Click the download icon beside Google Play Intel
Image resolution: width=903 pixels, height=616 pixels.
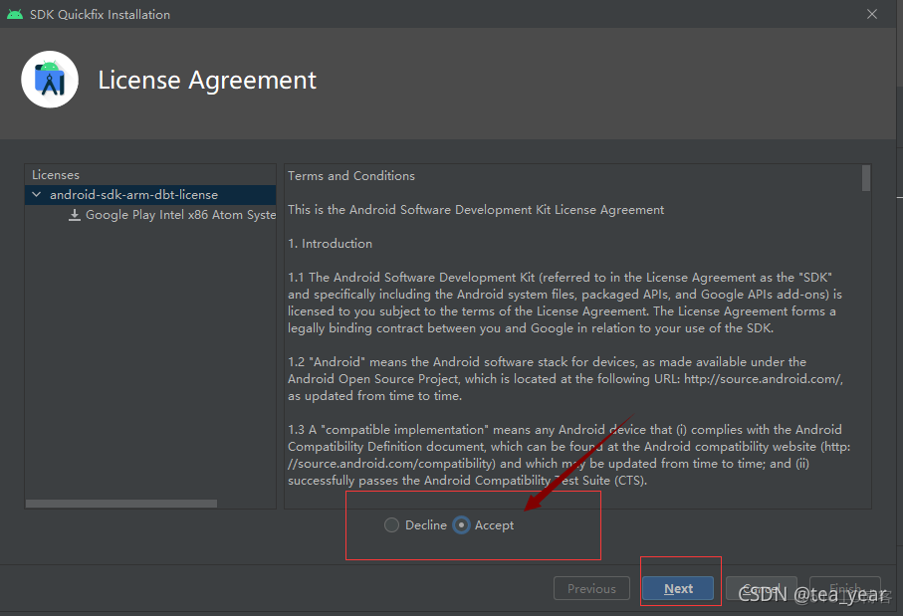point(75,215)
